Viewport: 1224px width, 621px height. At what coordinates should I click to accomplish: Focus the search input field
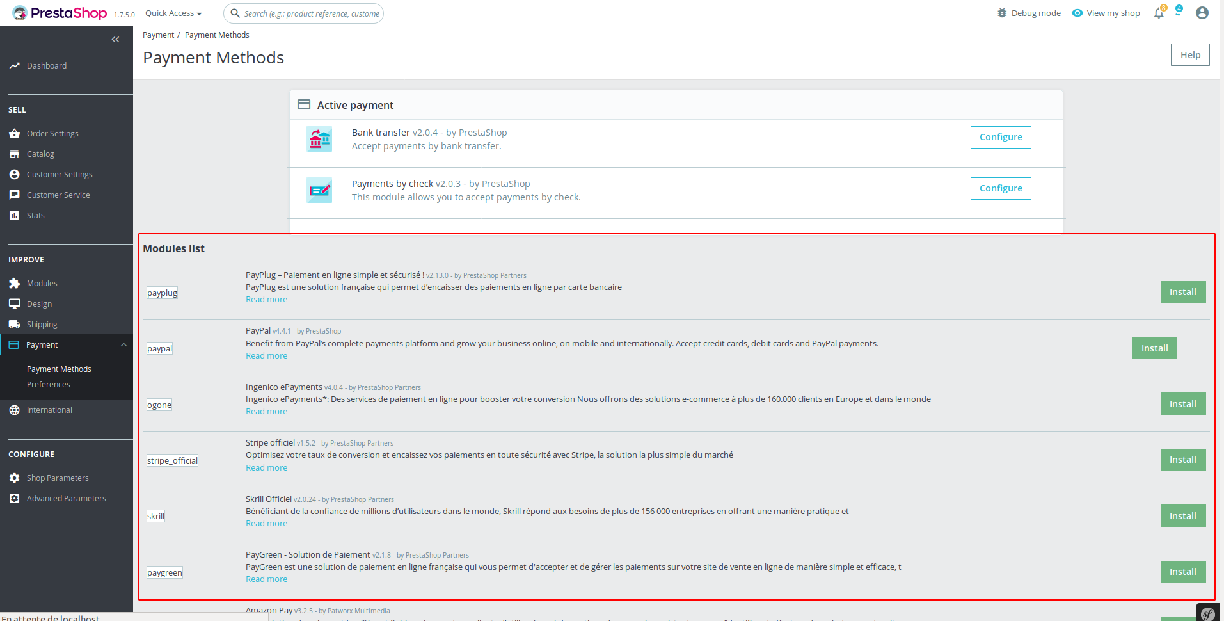tap(303, 13)
